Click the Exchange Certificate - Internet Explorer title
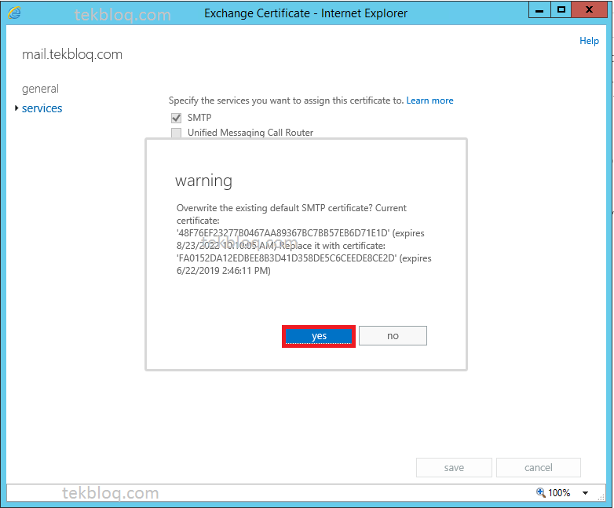The image size is (614, 508). [x=306, y=13]
